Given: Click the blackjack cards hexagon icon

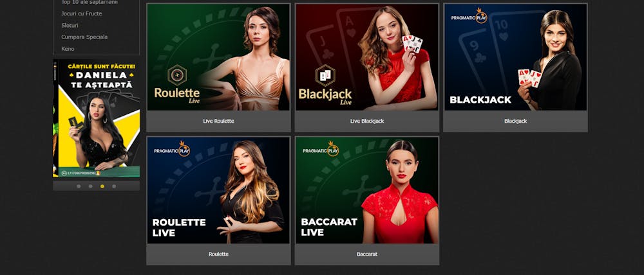Looking at the screenshot, I should click(x=325, y=75).
